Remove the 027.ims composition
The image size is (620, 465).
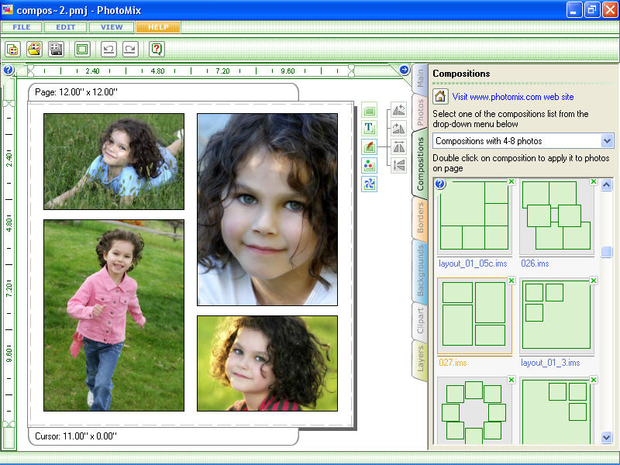pyautogui.click(x=511, y=281)
